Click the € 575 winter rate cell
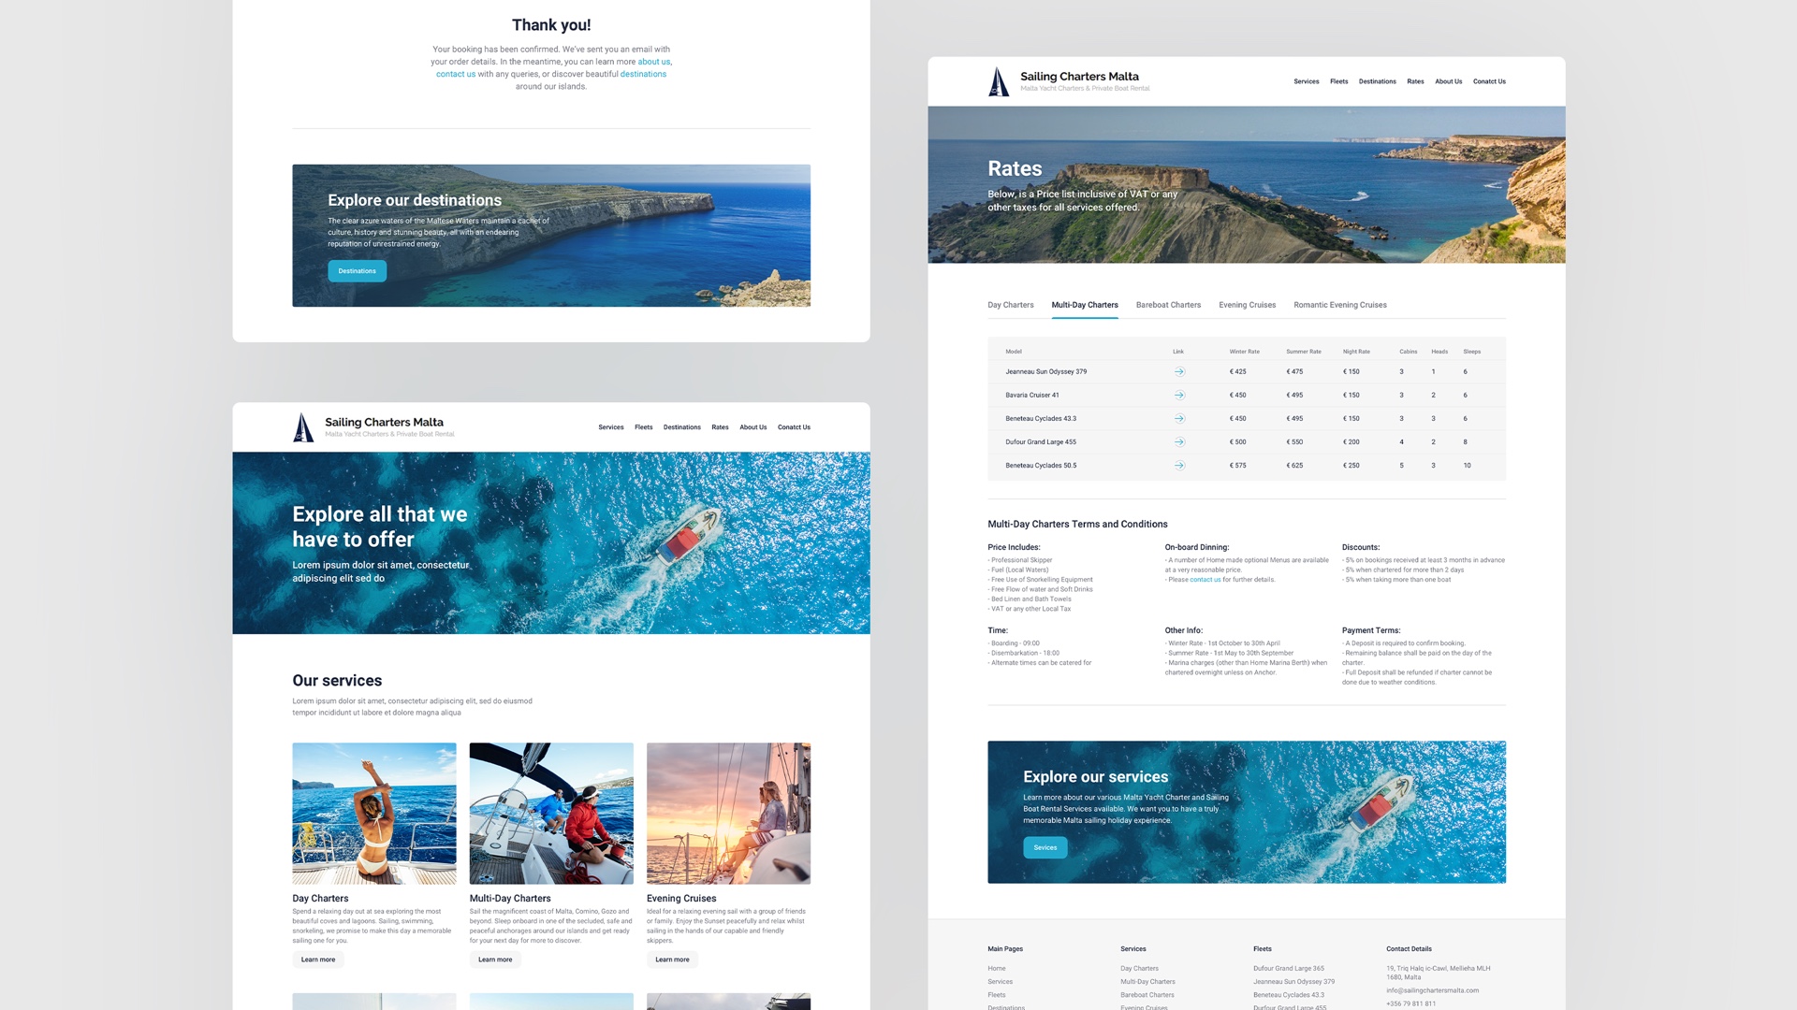1797x1010 pixels. (1237, 465)
